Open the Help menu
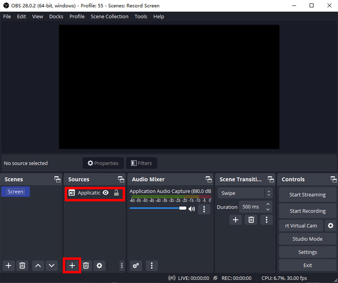The height and width of the screenshot is (283, 338). (x=159, y=16)
